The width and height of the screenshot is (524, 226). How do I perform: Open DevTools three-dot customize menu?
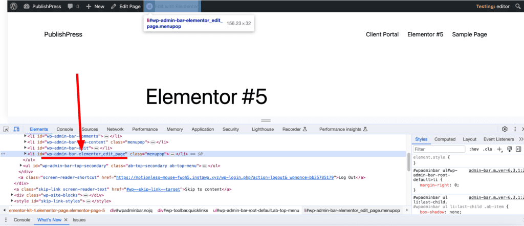pos(515,129)
